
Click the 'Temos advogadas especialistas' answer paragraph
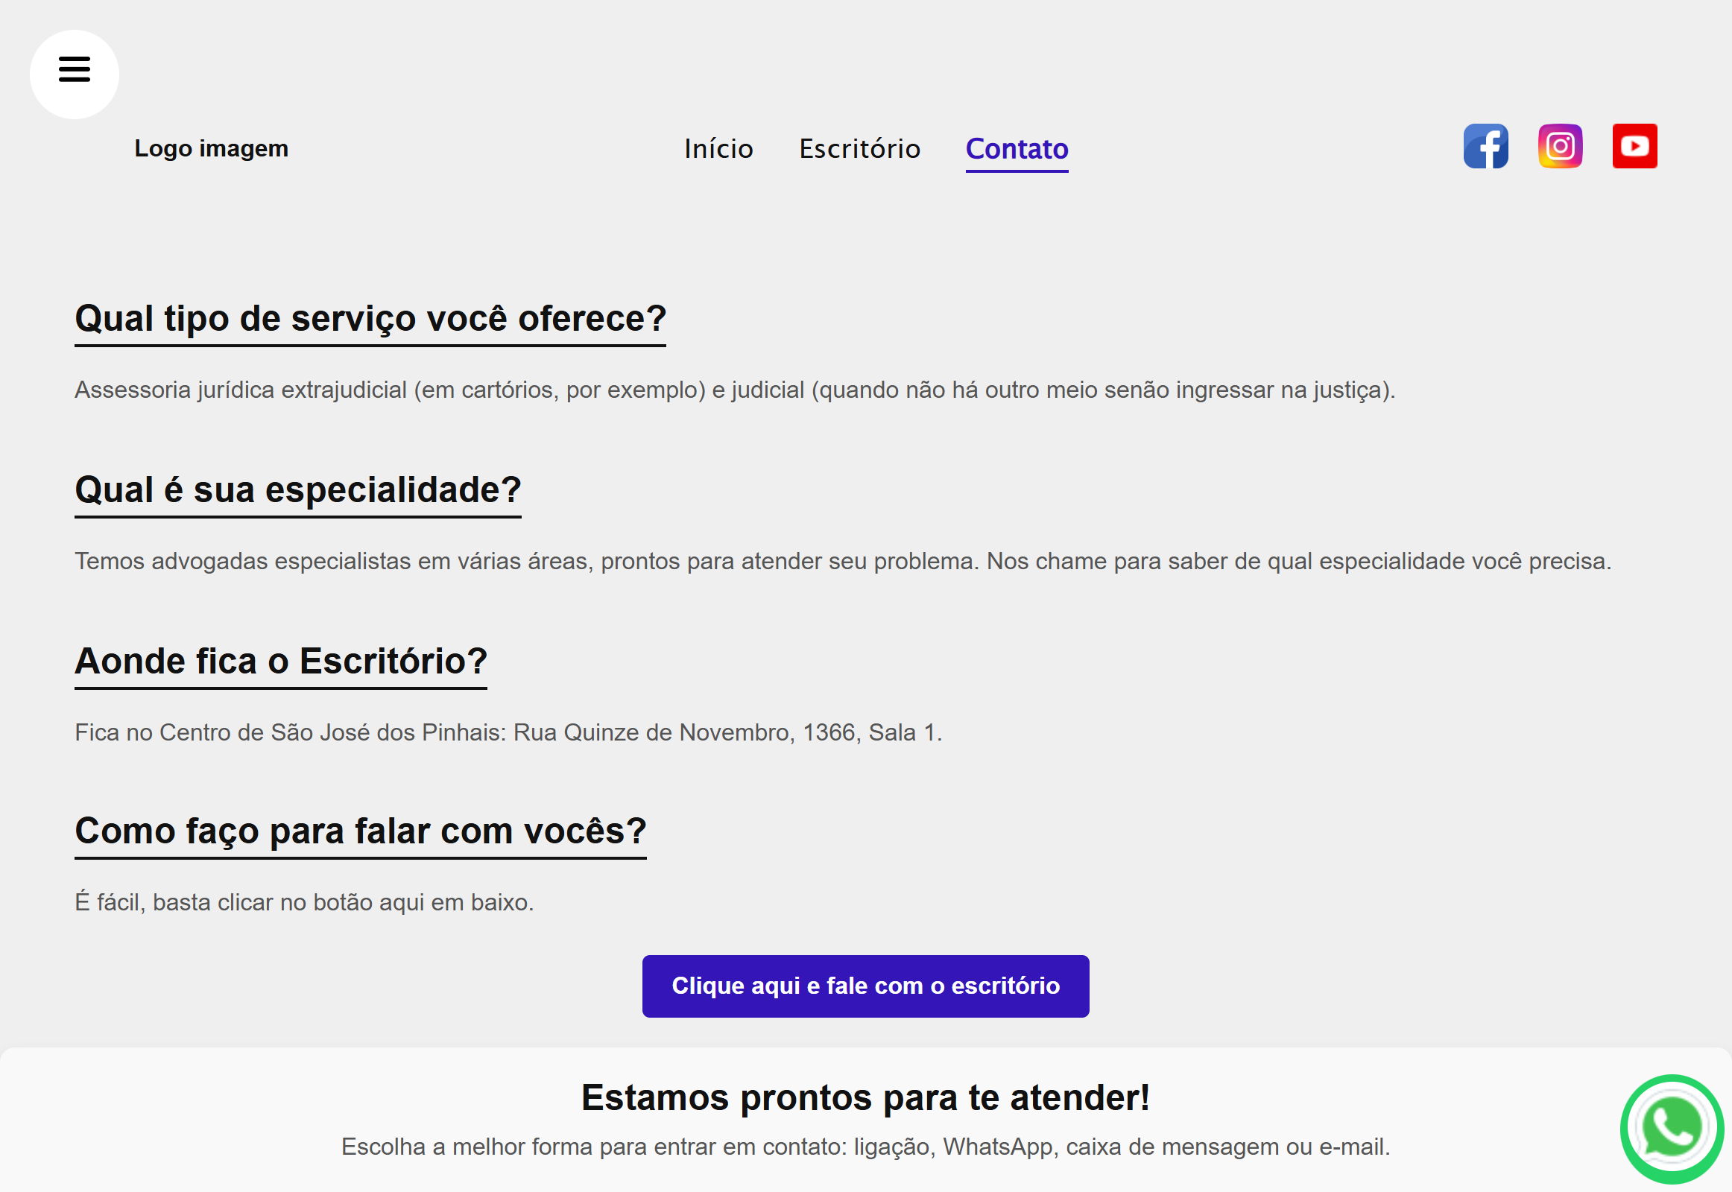pyautogui.click(x=842, y=561)
